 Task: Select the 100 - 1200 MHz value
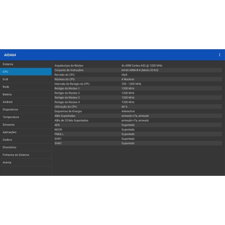click(131, 84)
